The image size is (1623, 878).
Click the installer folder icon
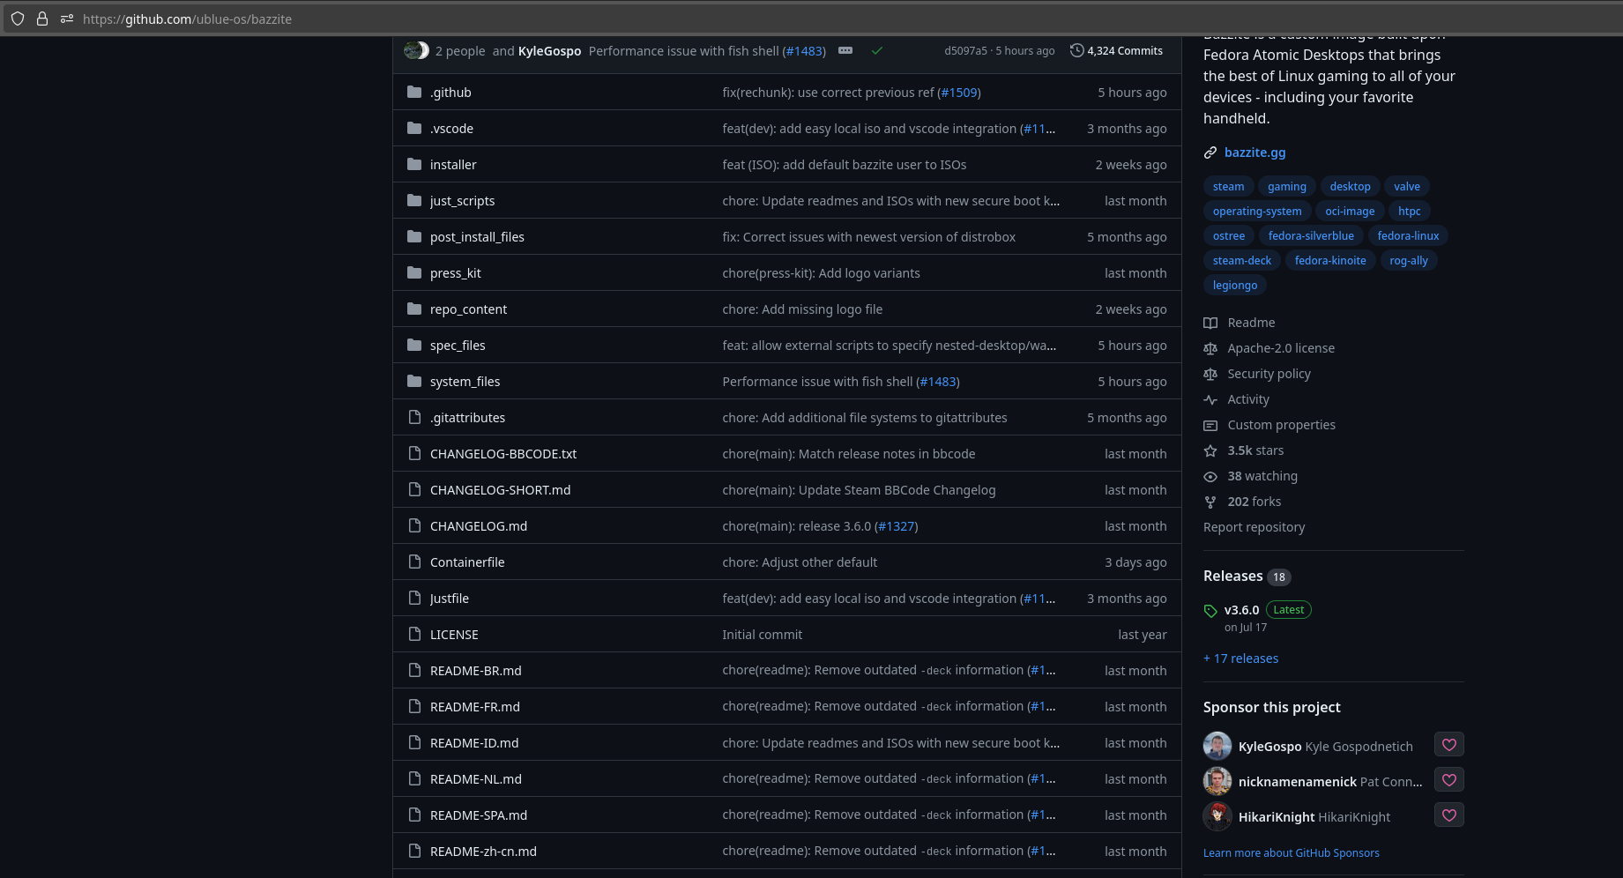pyautogui.click(x=414, y=164)
